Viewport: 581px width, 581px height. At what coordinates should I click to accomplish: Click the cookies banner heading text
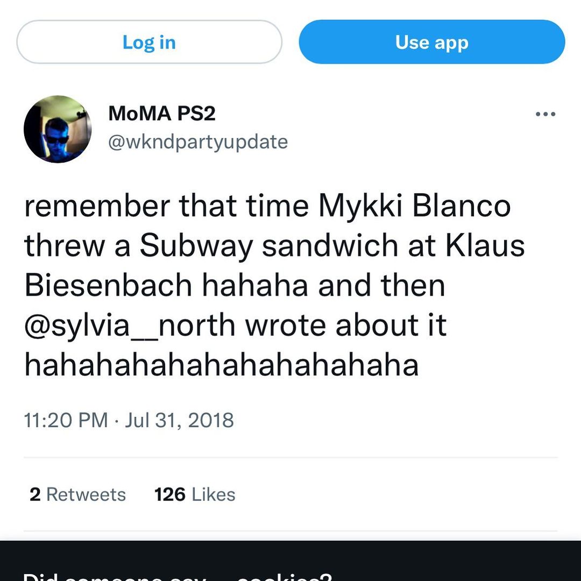coord(178,576)
